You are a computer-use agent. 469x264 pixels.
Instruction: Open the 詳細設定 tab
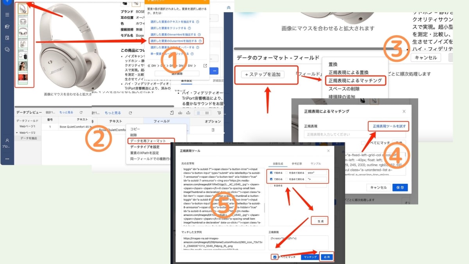(x=218, y=81)
